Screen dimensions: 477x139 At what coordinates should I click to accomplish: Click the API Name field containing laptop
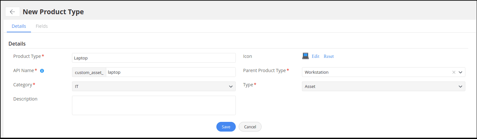pos(171,72)
